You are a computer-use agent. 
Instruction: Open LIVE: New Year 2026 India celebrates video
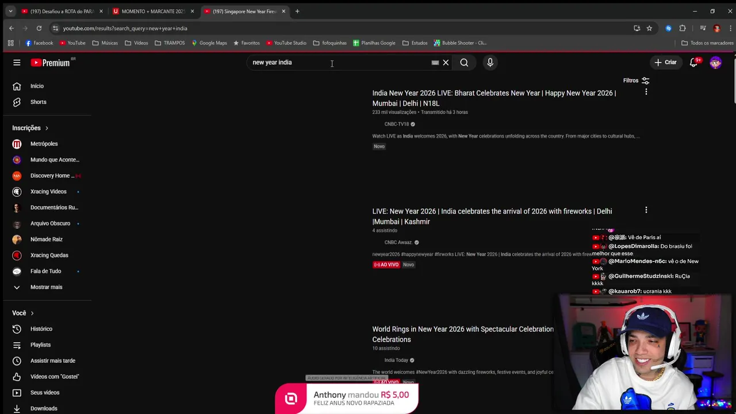coord(492,216)
